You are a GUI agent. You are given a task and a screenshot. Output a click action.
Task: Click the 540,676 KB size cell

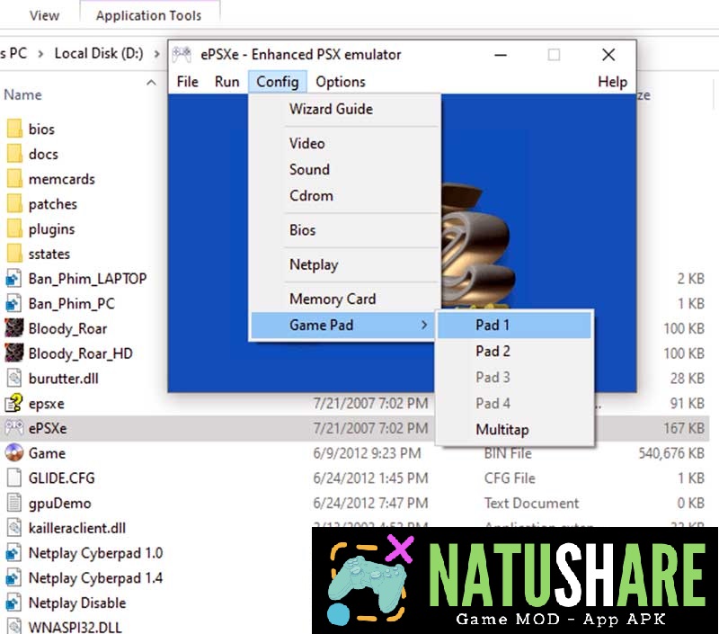coord(671,453)
